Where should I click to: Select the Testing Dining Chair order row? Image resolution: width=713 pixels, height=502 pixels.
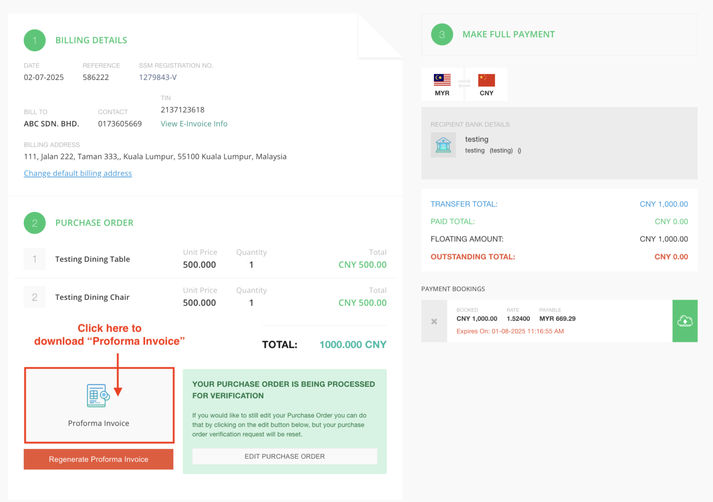[92, 297]
